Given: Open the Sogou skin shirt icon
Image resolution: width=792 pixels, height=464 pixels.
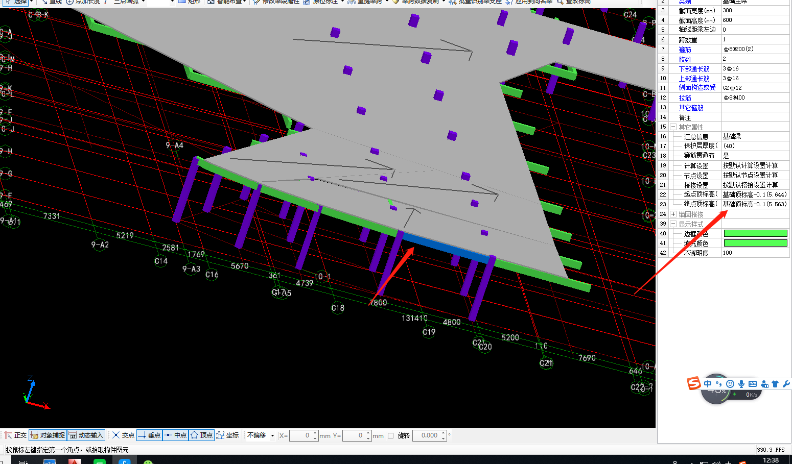Looking at the screenshot, I should pyautogui.click(x=775, y=384).
